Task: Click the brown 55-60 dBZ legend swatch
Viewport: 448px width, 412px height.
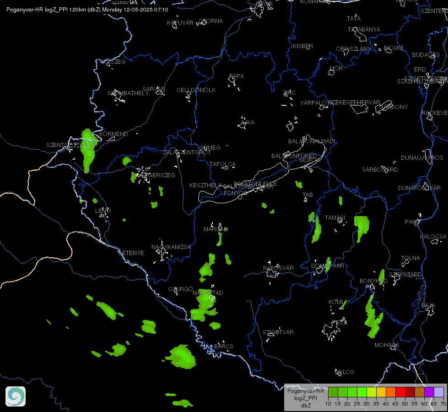Action: coord(420,392)
